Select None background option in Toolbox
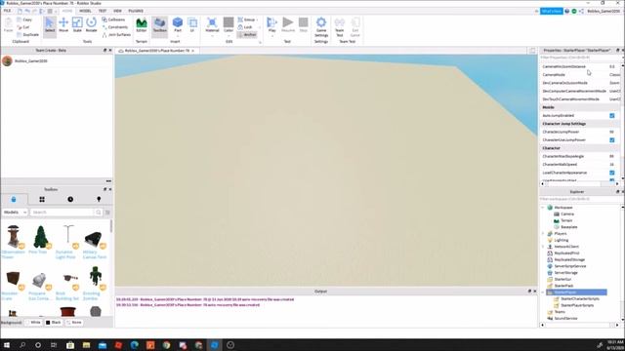Viewport: 625px width, 351px height. click(x=74, y=323)
